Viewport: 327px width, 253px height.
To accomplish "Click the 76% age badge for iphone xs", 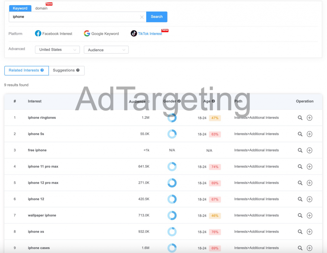I will pyautogui.click(x=215, y=232).
